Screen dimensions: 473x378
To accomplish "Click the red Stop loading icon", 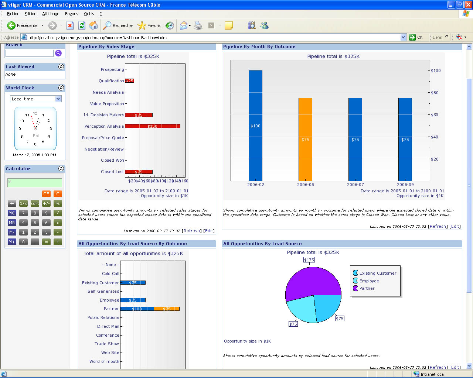I will (x=70, y=25).
